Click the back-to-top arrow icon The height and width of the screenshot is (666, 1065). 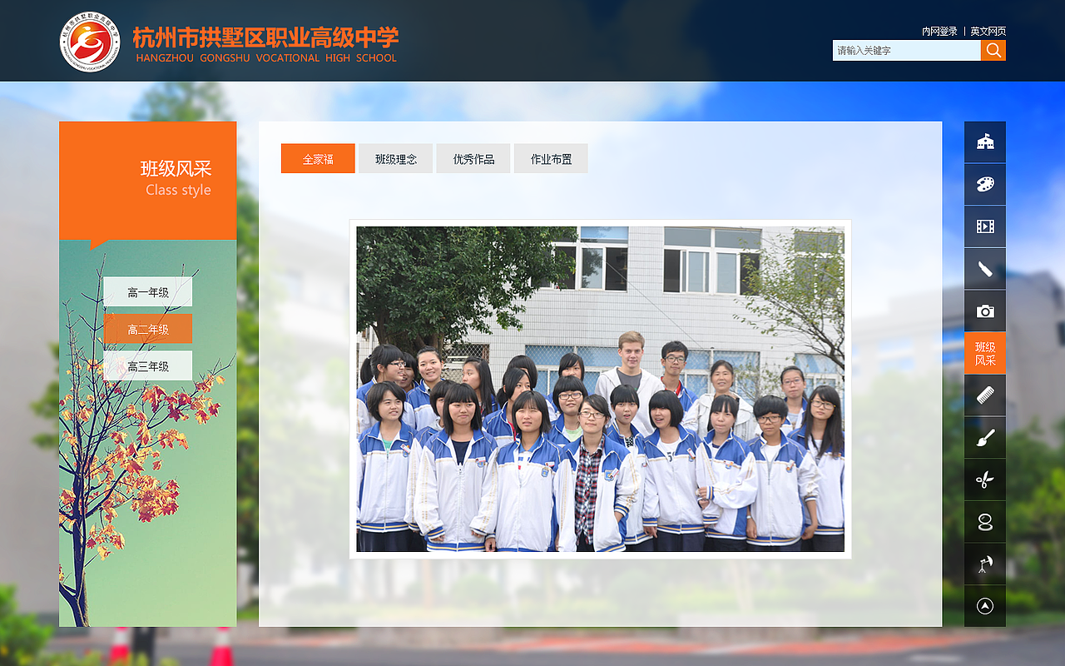(985, 606)
